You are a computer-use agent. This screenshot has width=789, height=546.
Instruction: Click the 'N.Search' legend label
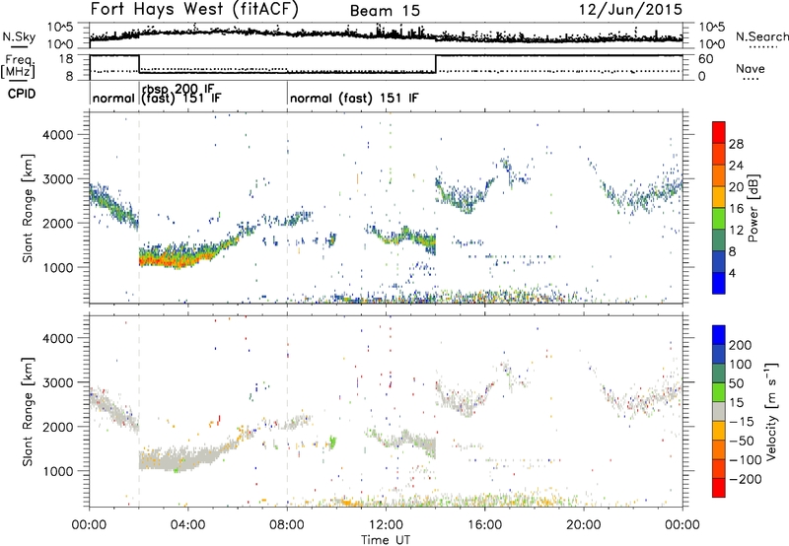[x=761, y=36]
